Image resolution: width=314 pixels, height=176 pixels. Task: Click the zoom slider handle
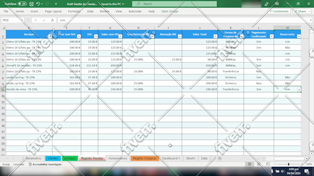click(x=289, y=164)
